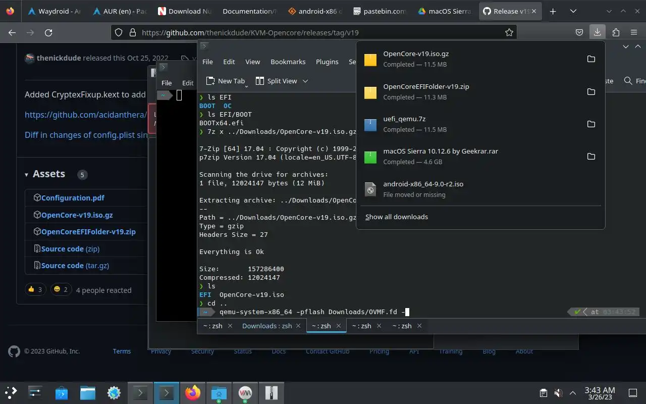The width and height of the screenshot is (646, 404).
Task: Open the Firefox Downloads toolbar button
Action: coord(597,32)
